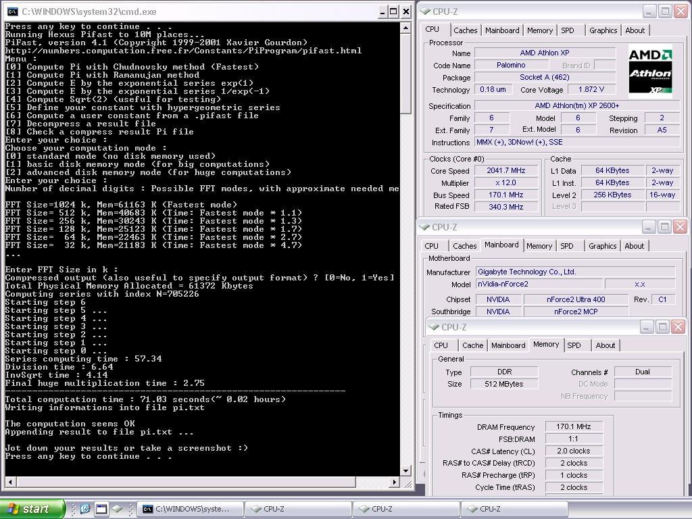Click the middle CPU-Z window title icon
Image resolution: width=692 pixels, height=519 pixels.
424,226
